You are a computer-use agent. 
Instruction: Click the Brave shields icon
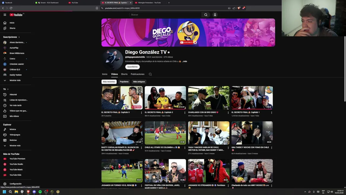[239, 8]
